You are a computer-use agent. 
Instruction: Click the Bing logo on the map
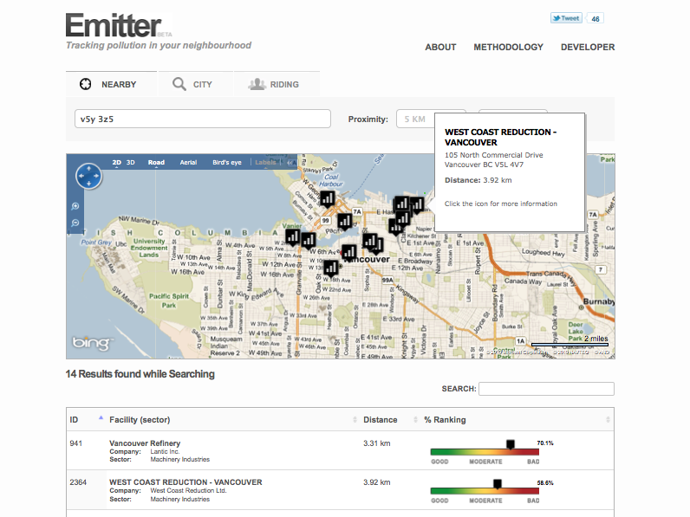click(x=92, y=343)
